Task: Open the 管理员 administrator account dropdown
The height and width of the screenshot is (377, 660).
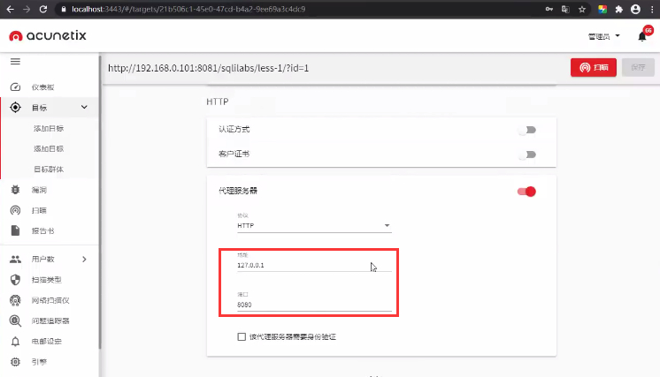Action: (x=603, y=36)
